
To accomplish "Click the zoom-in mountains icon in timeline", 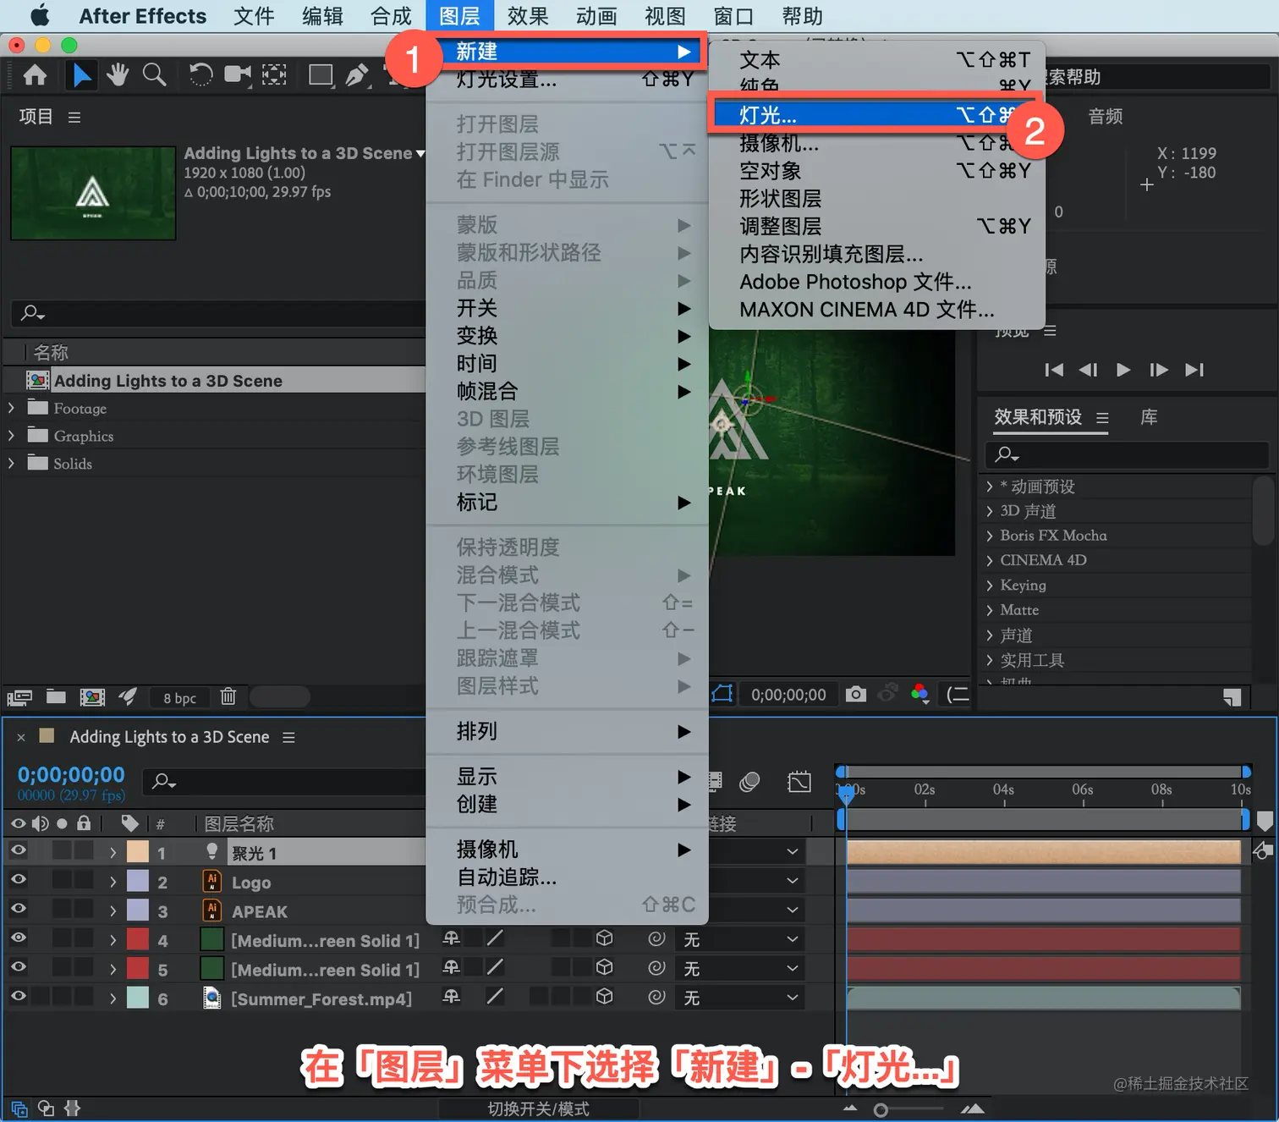I will point(973,1109).
